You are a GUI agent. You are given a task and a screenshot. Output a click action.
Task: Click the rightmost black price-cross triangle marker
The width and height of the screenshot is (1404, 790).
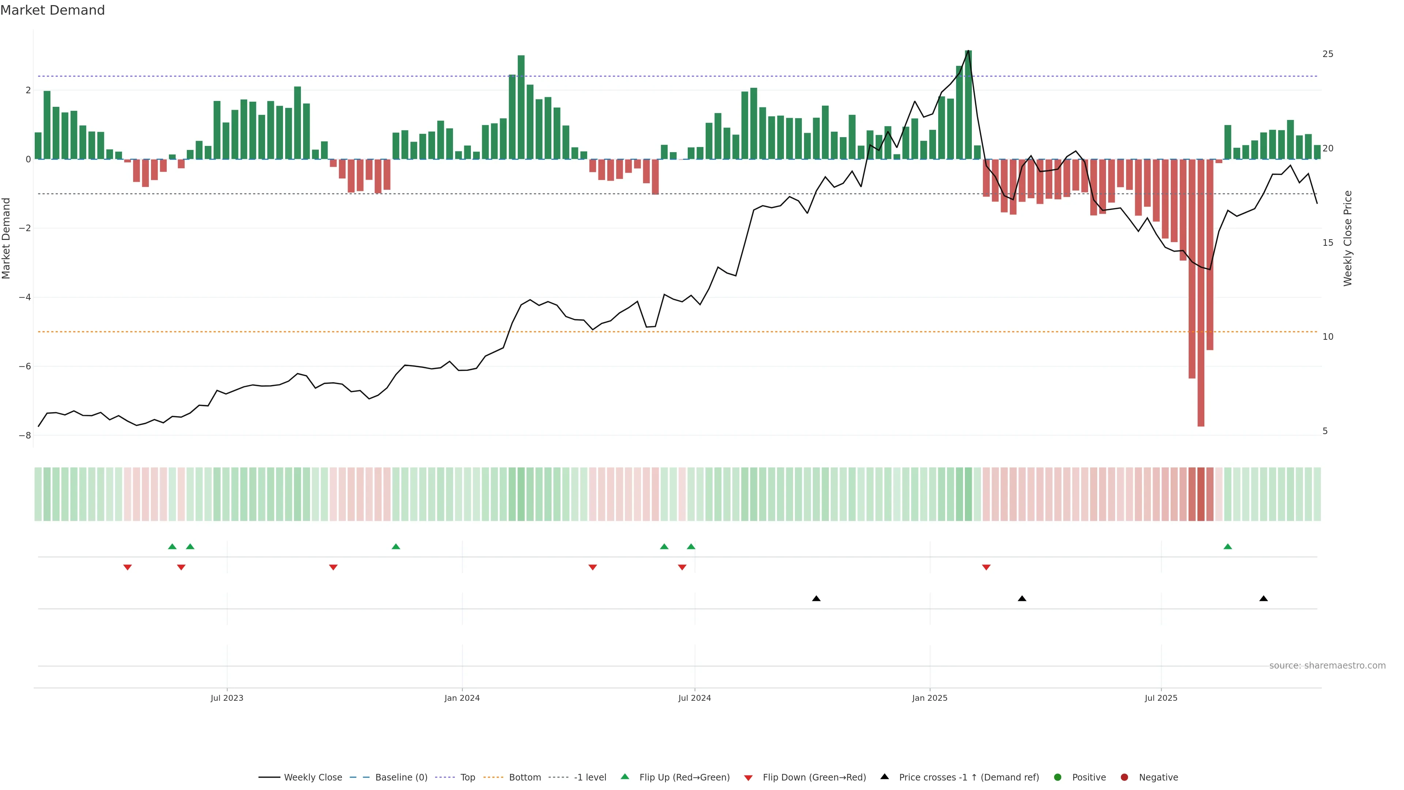click(1263, 599)
